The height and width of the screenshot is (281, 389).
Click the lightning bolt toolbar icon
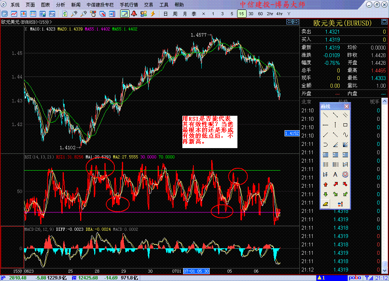pyautogui.click(x=153, y=14)
